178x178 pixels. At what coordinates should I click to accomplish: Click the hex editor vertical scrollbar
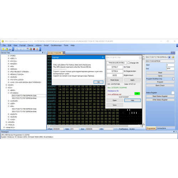(143, 90)
